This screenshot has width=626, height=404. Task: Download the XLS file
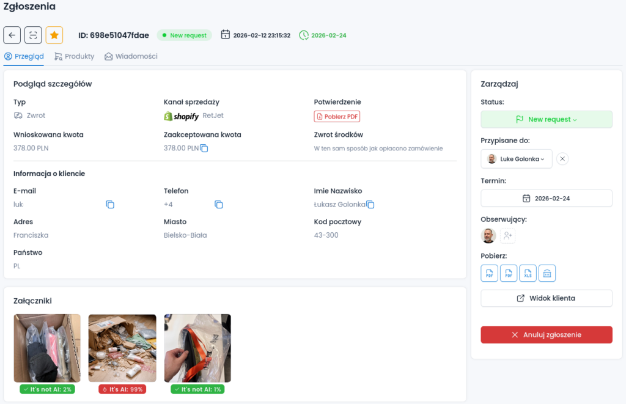click(528, 273)
